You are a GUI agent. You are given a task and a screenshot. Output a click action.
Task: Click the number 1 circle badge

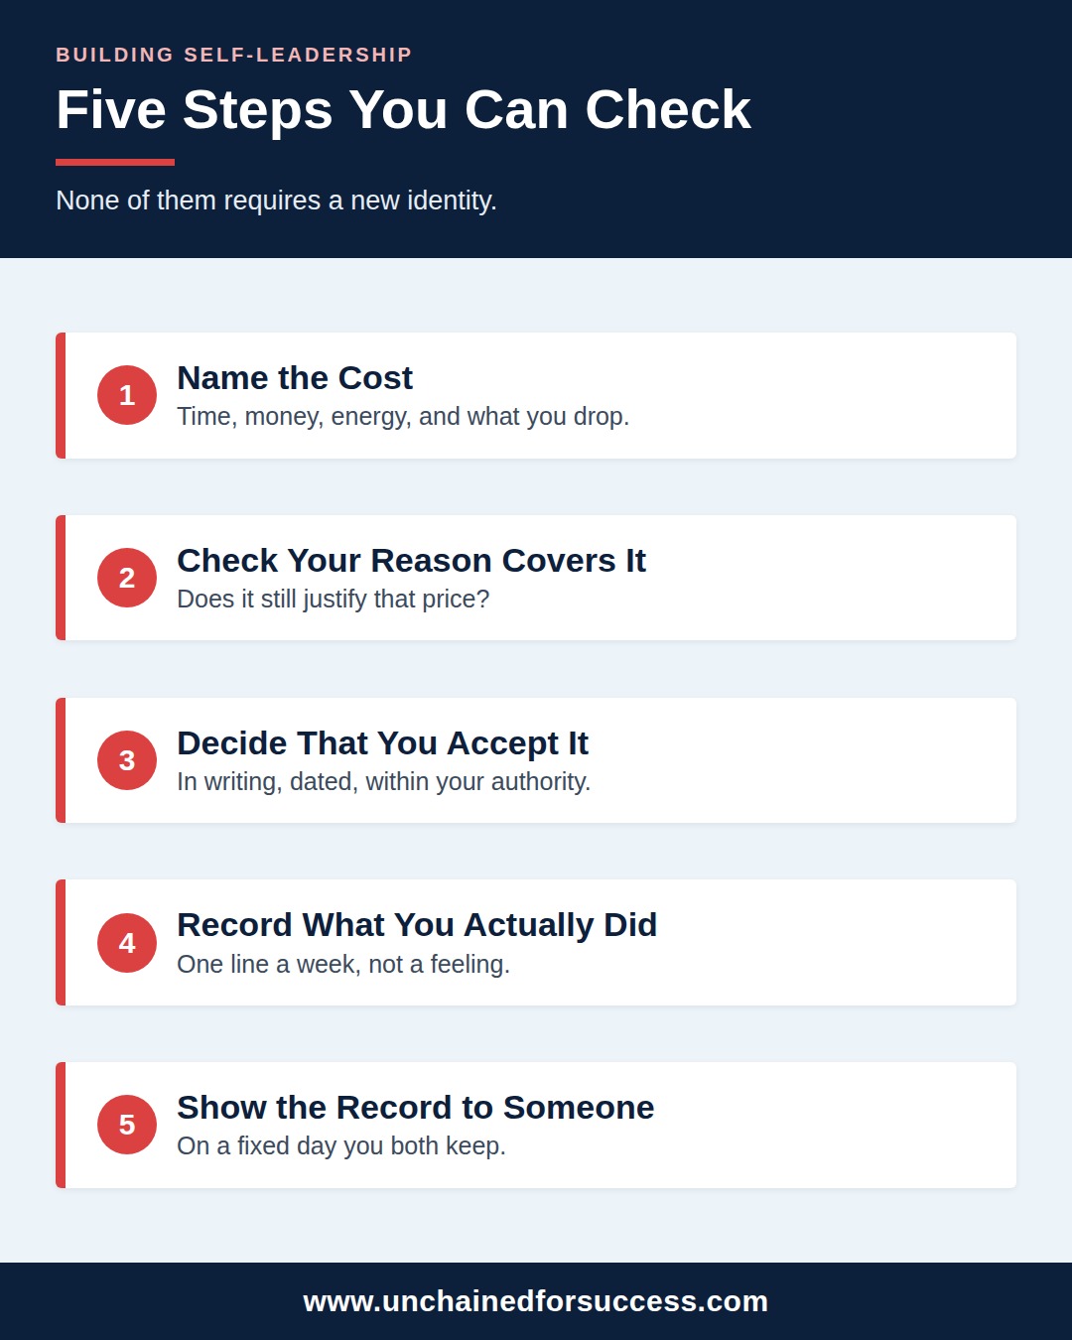[127, 395]
